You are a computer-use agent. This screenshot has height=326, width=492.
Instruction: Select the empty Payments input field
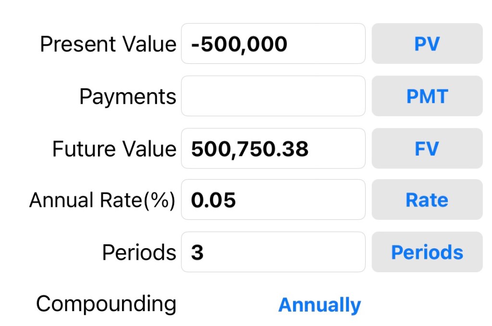click(x=273, y=96)
